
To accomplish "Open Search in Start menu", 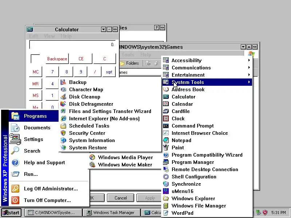I will pos(34,151).
